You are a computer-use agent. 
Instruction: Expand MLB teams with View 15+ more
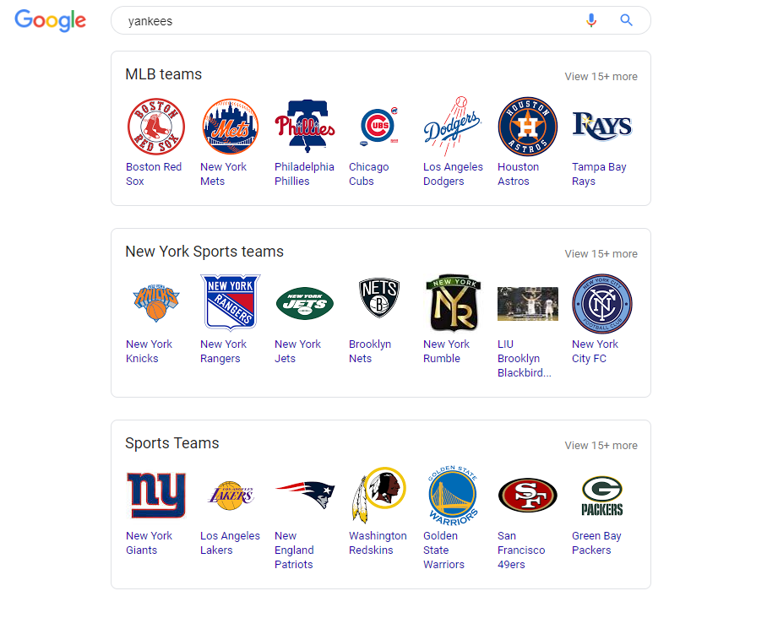[x=601, y=77]
